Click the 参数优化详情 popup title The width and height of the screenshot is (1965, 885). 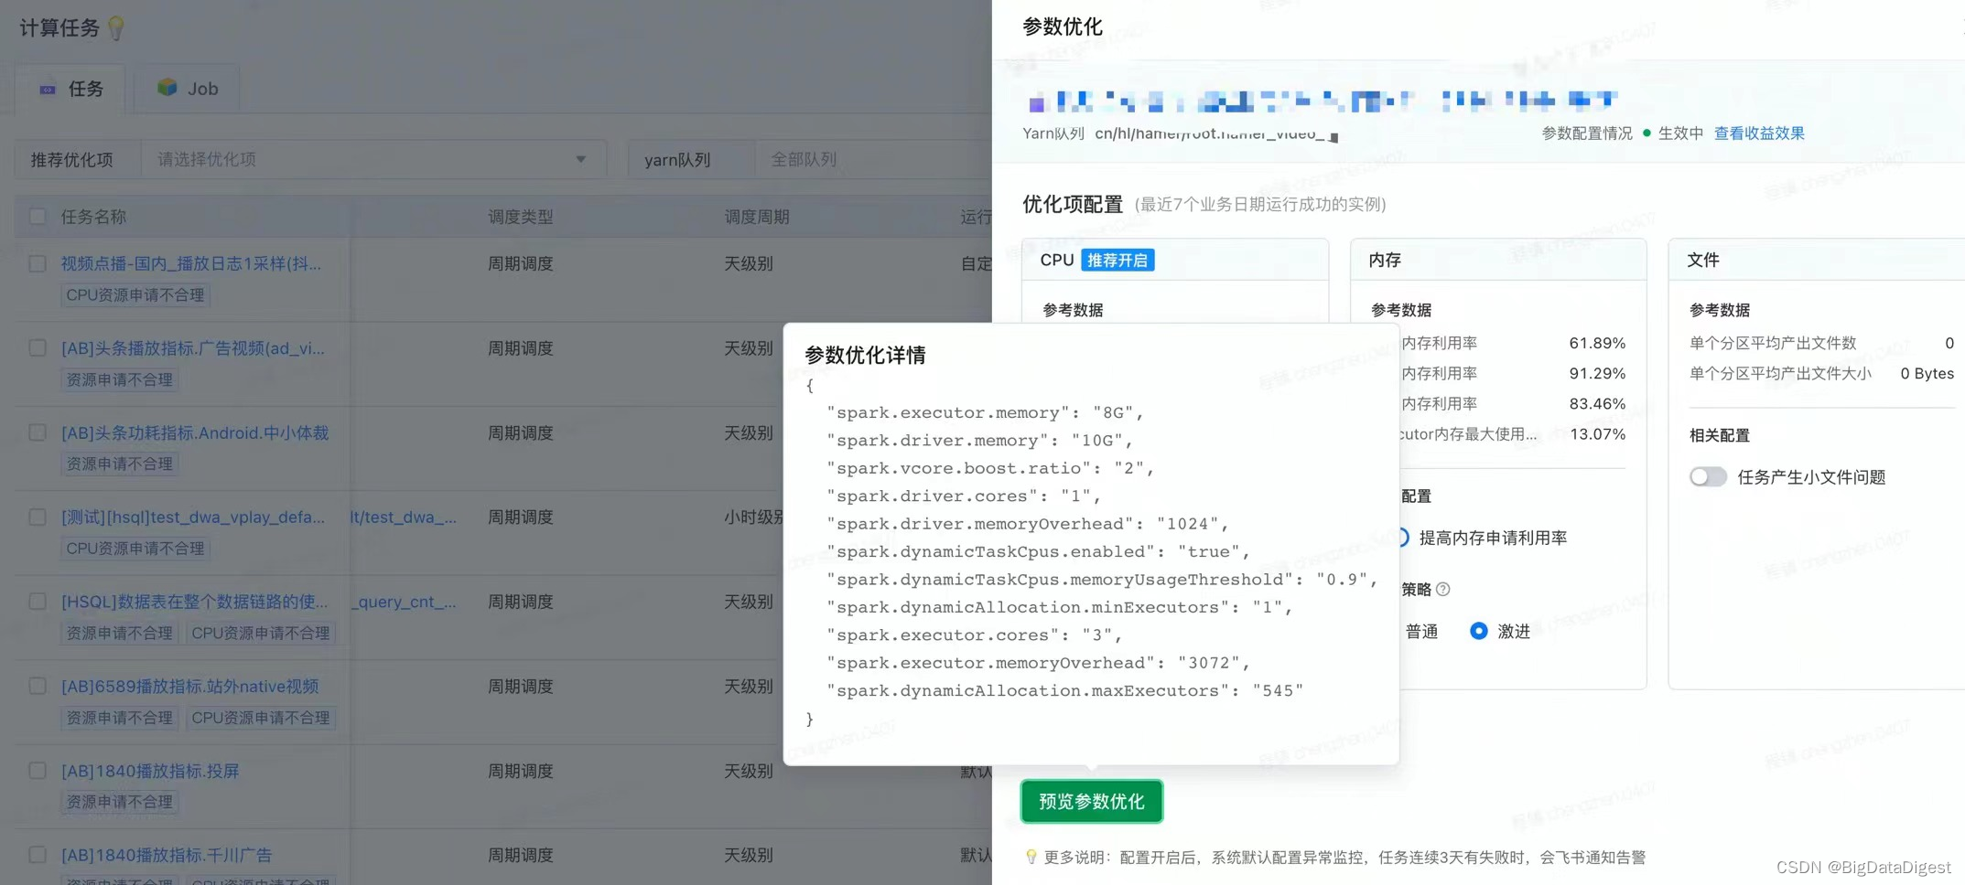(x=865, y=355)
